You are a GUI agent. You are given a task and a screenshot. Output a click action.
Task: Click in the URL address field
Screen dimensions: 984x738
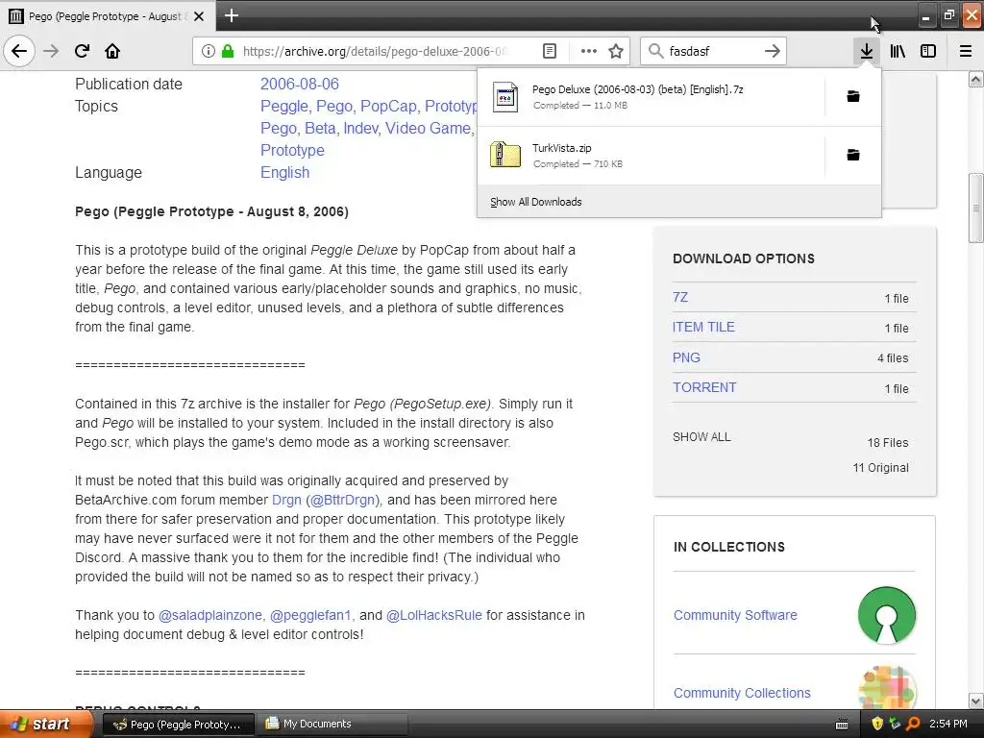click(376, 51)
